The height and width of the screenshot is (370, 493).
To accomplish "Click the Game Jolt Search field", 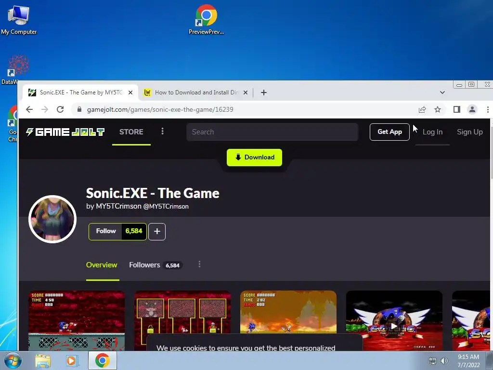I will [x=272, y=132].
